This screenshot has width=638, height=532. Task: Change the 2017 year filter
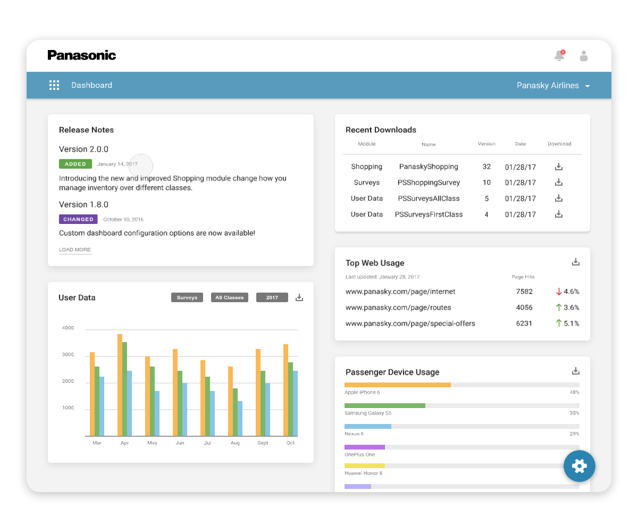[x=272, y=297]
